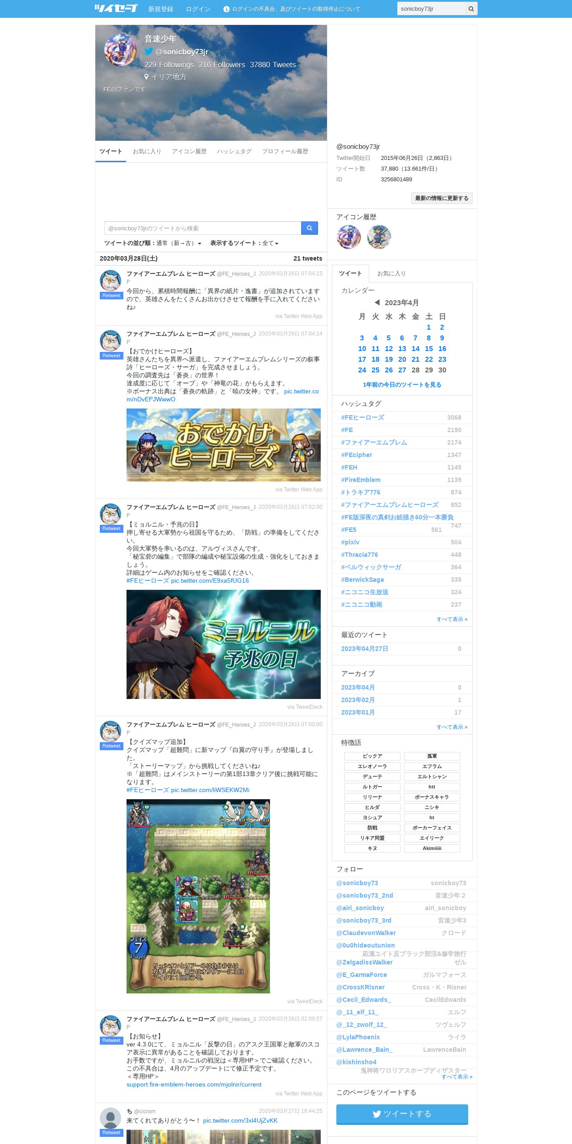Open pic.twitter.com/E9xa5fUG16 link
This screenshot has width=572, height=1144.
click(x=210, y=580)
